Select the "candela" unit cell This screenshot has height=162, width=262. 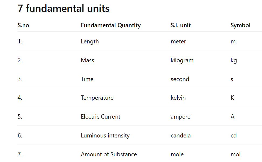[181, 136]
